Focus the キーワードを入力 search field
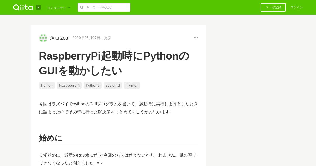This screenshot has width=316, height=166. point(104,7)
